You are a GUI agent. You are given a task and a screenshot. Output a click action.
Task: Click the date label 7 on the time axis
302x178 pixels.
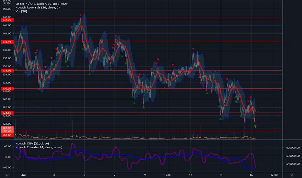[115, 175]
